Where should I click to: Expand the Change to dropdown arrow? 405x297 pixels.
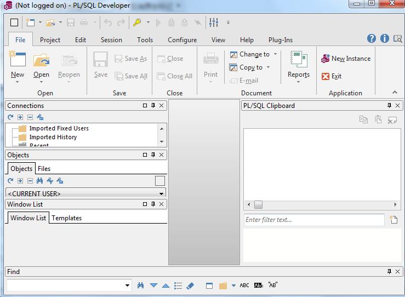point(275,54)
